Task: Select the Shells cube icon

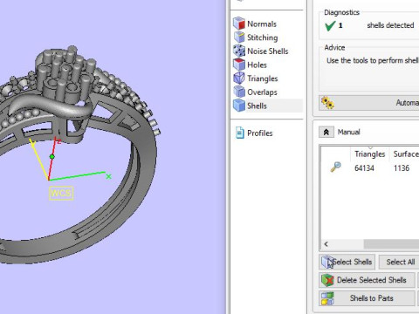Action: [239, 106]
